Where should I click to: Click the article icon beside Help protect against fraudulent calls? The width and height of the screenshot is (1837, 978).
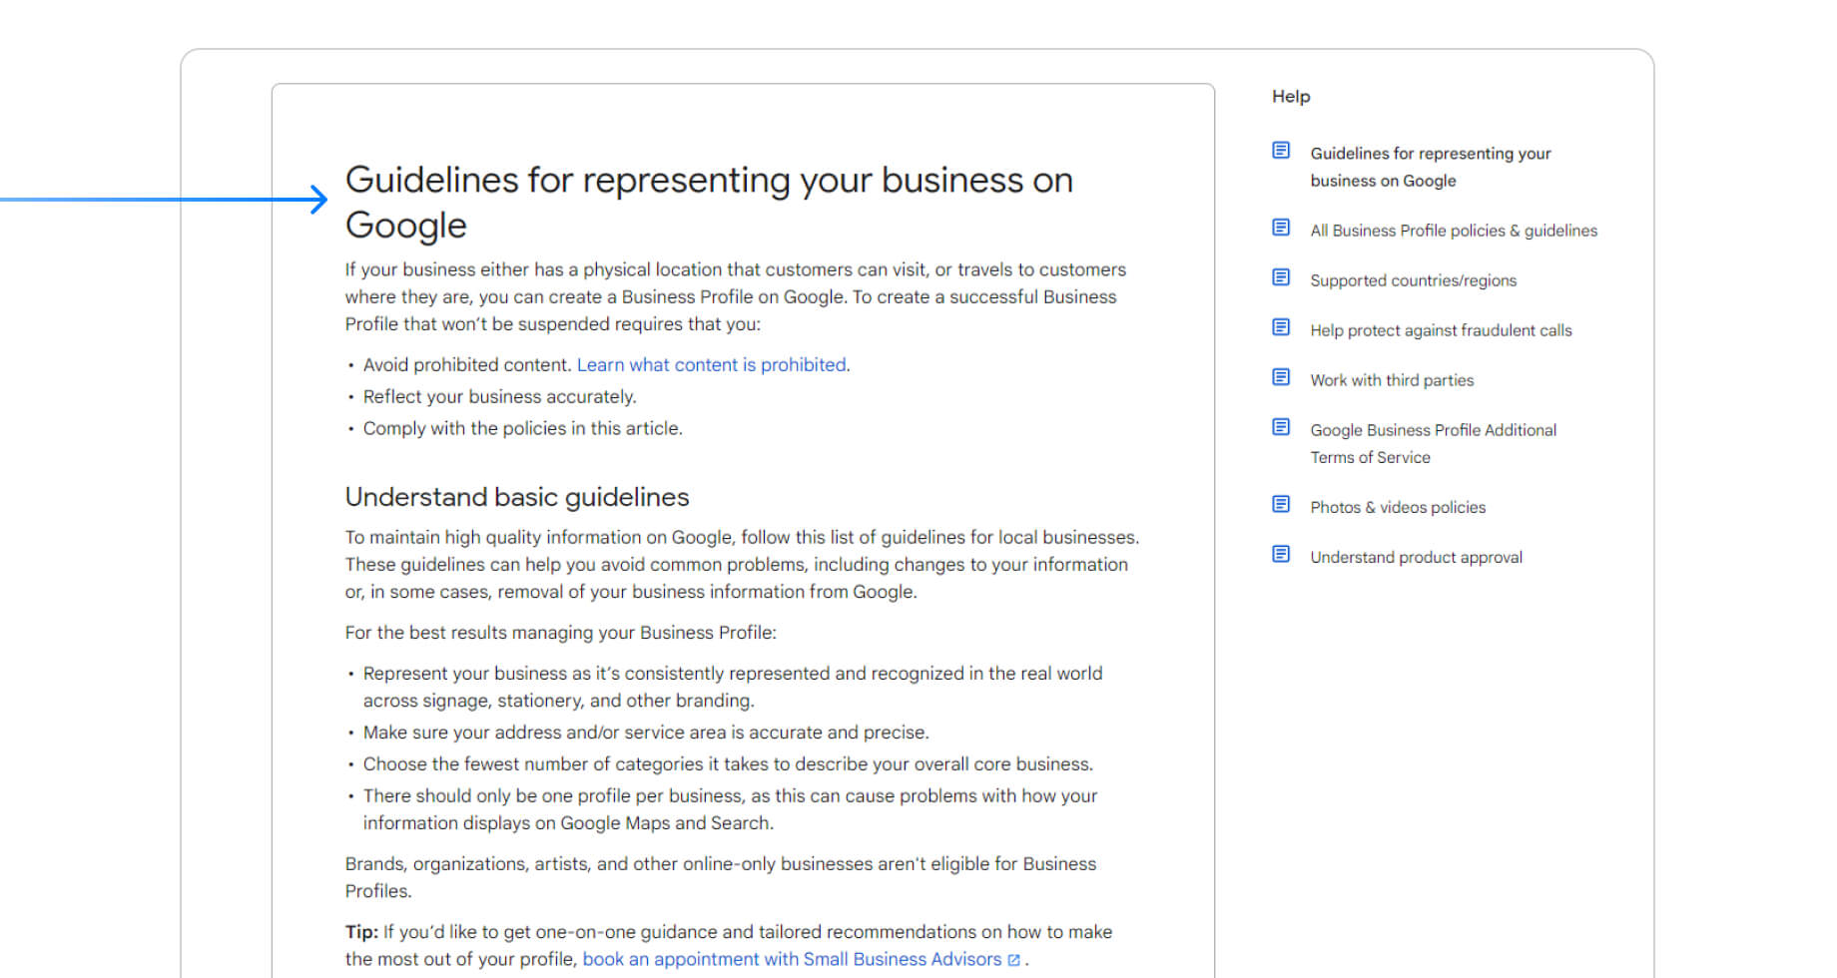click(x=1281, y=327)
